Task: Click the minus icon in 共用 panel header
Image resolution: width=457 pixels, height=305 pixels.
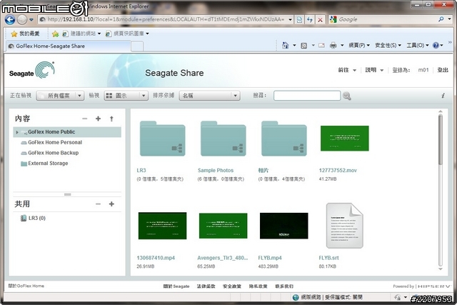Action: click(x=99, y=204)
